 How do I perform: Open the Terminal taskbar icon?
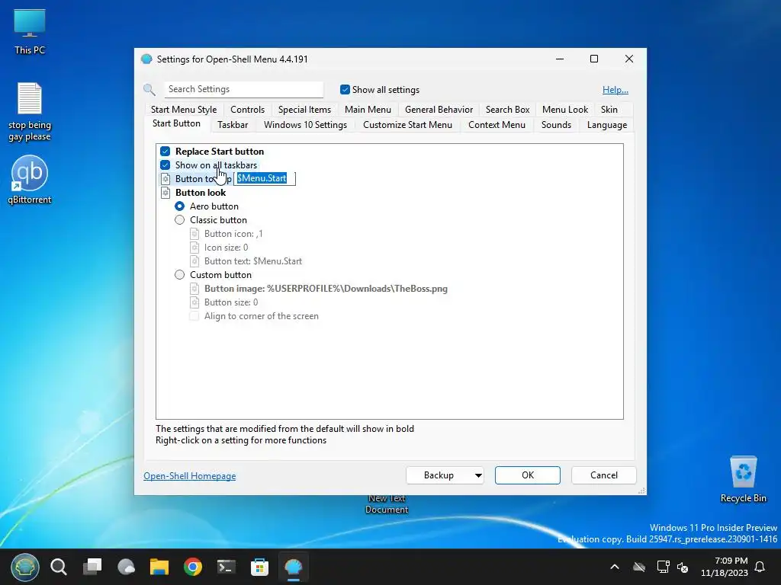tap(226, 567)
